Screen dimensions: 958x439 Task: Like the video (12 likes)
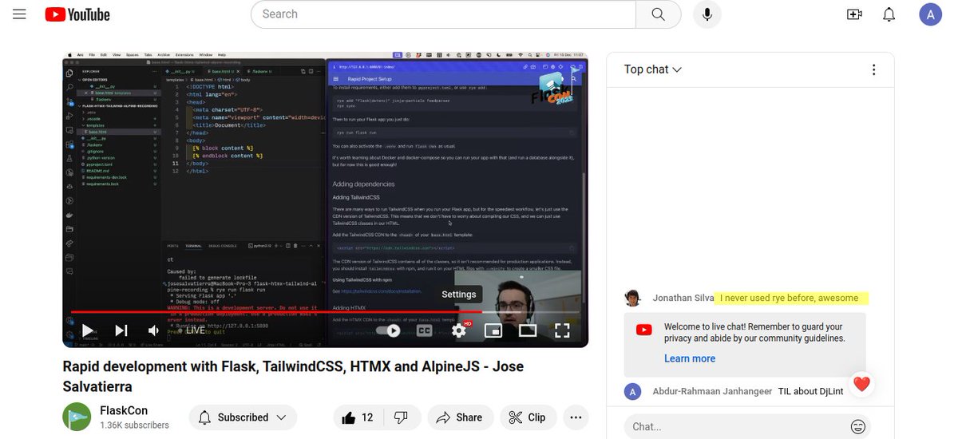358,417
